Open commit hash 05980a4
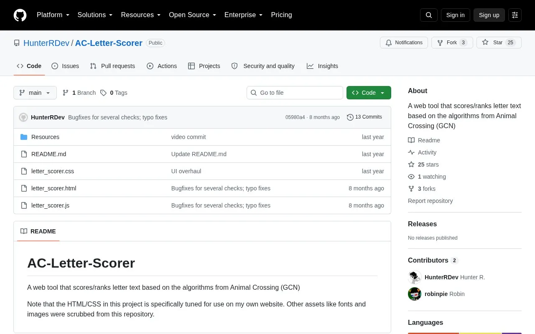Screen dimensions: 535x334 [295, 117]
